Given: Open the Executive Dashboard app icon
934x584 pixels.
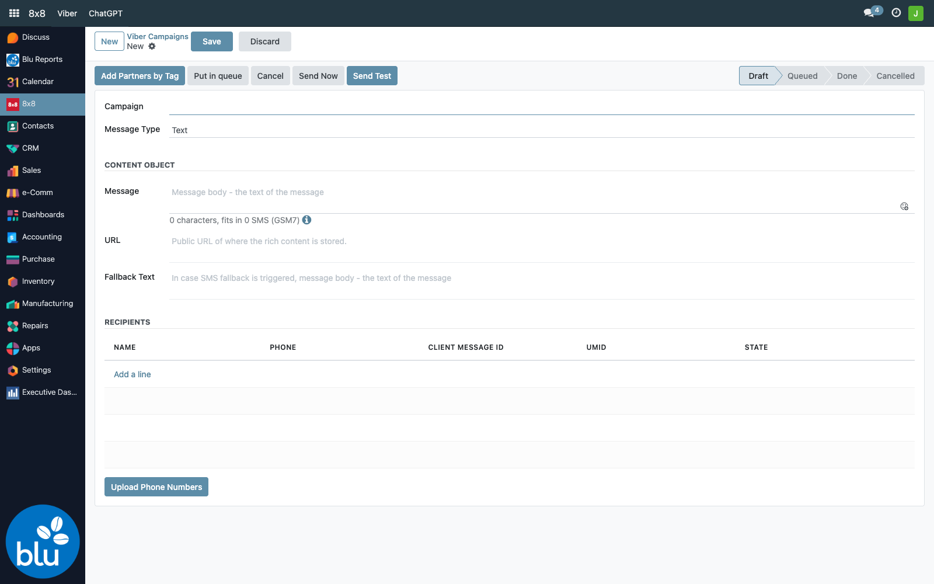Looking at the screenshot, I should [x=12, y=392].
